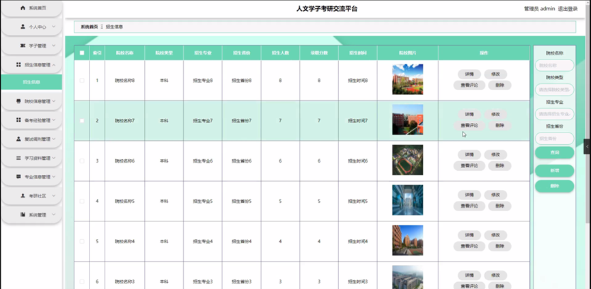591x289 pixels.
Task: Open 详情 for row 院校名称7
Action: [469, 114]
